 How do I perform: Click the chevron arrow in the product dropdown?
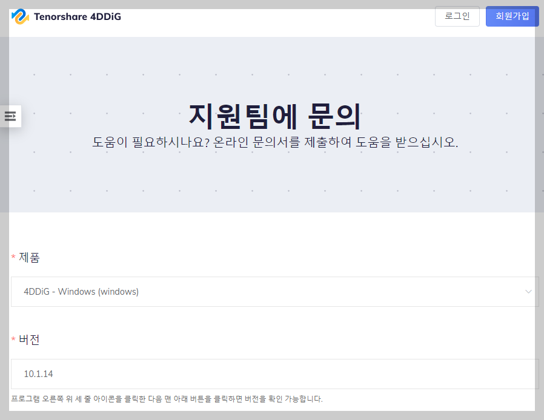528,292
